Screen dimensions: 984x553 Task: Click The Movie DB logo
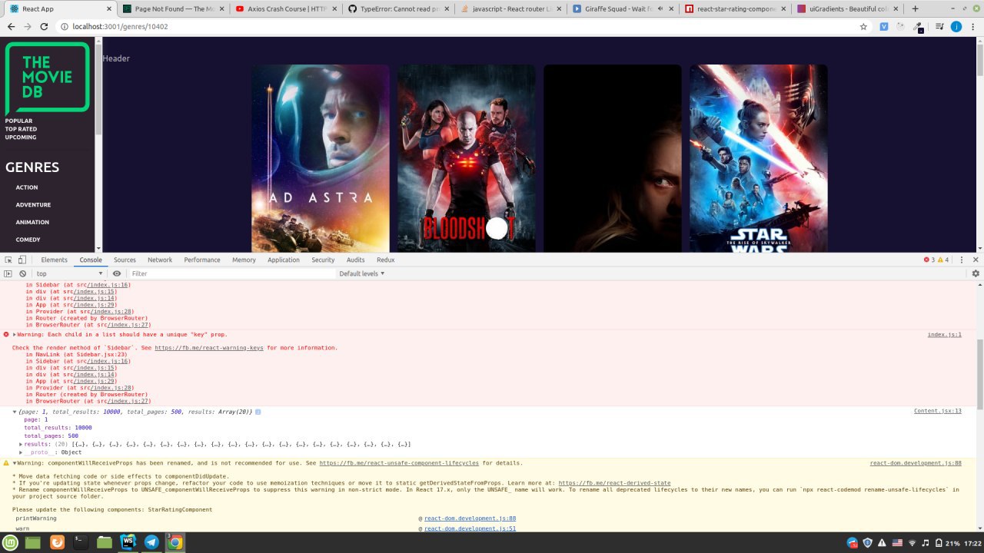(x=48, y=78)
